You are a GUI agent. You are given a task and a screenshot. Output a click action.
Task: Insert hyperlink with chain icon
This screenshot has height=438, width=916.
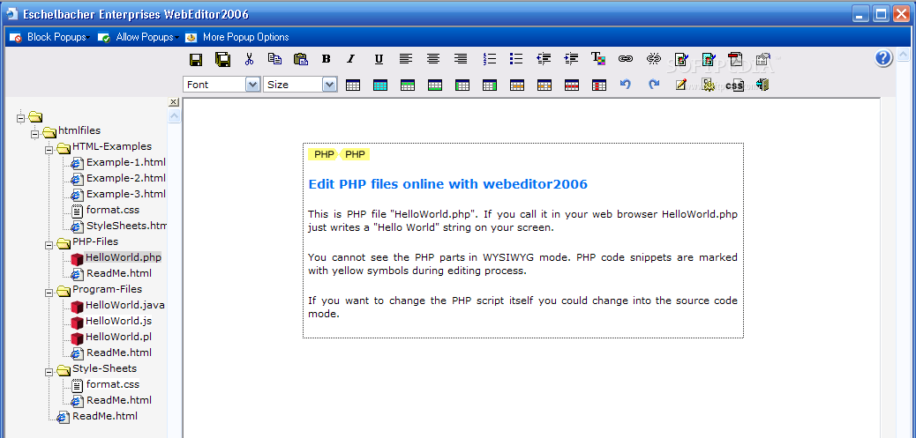[626, 59]
